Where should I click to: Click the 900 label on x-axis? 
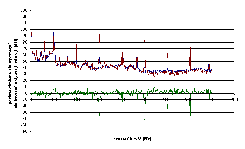(x=234, y=100)
